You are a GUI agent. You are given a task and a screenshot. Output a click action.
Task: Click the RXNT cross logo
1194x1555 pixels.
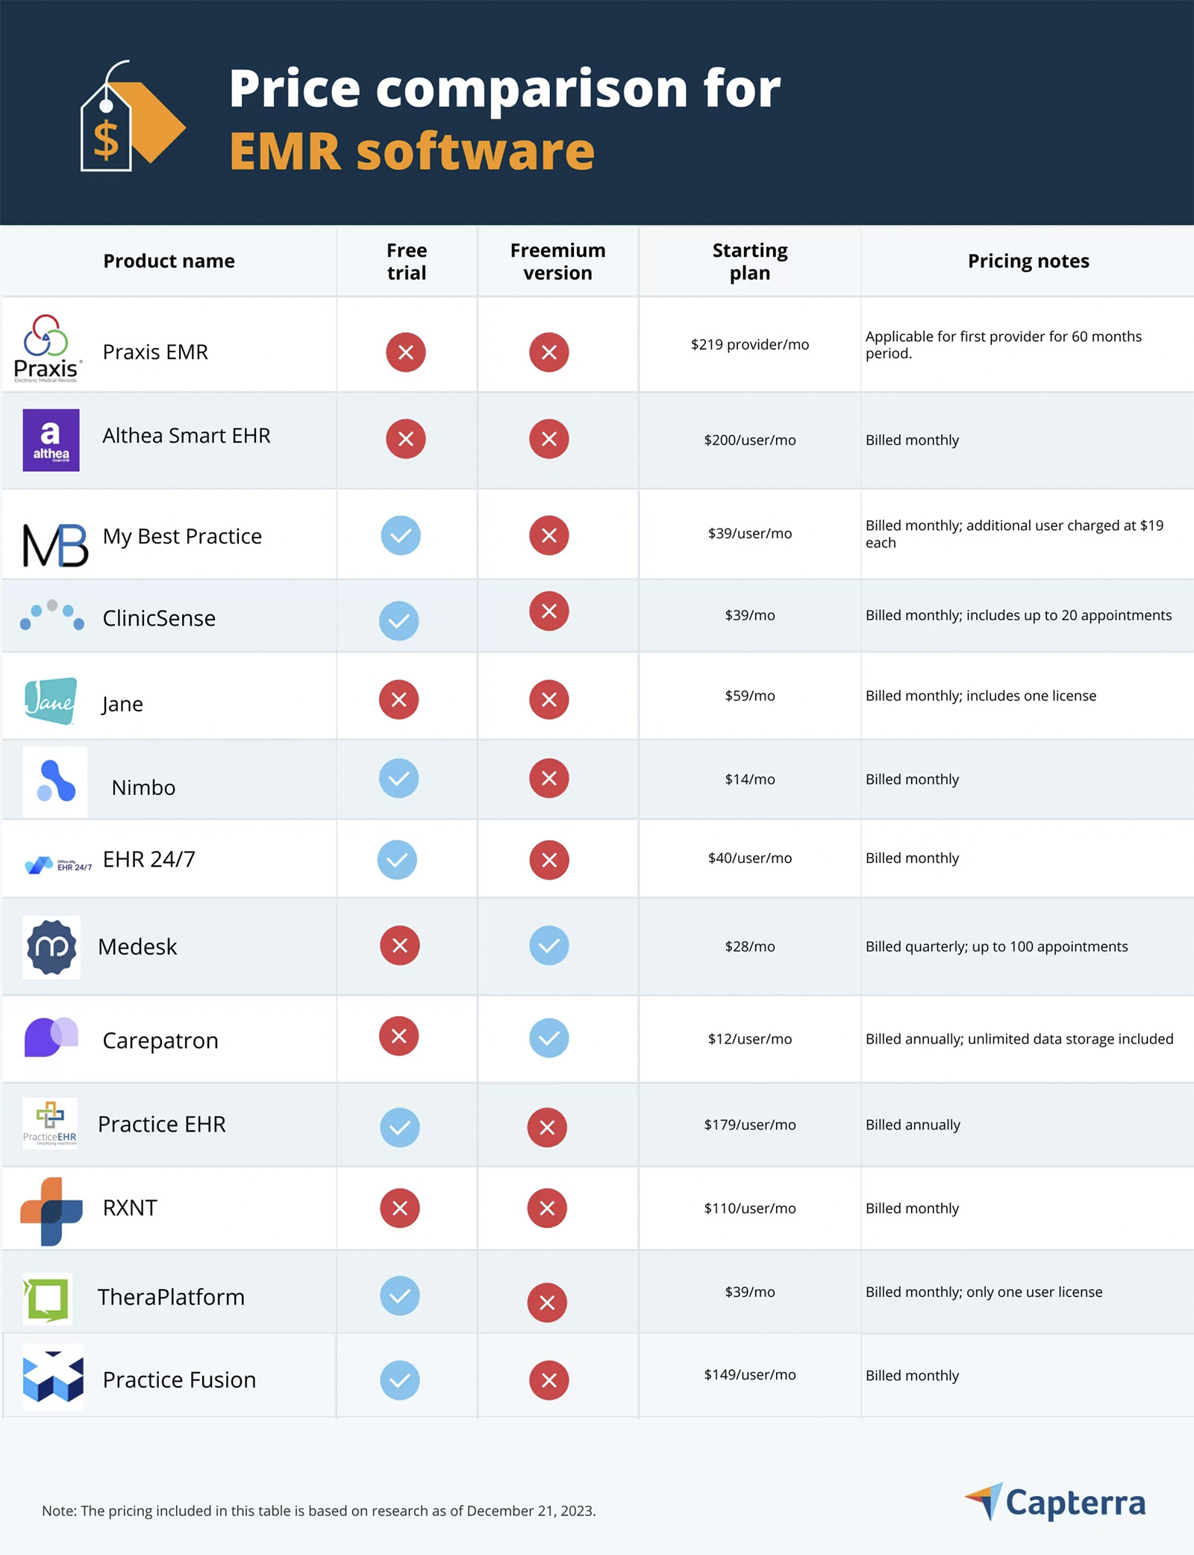click(x=51, y=1211)
